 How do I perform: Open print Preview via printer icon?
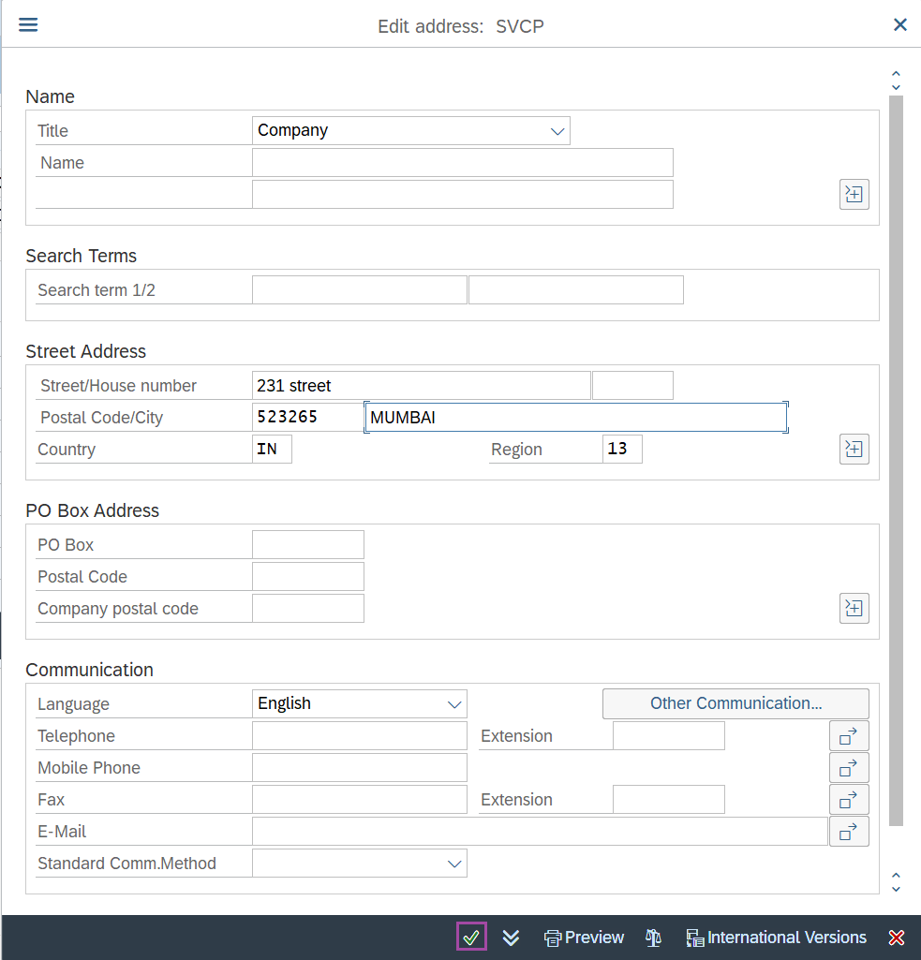[x=584, y=937]
